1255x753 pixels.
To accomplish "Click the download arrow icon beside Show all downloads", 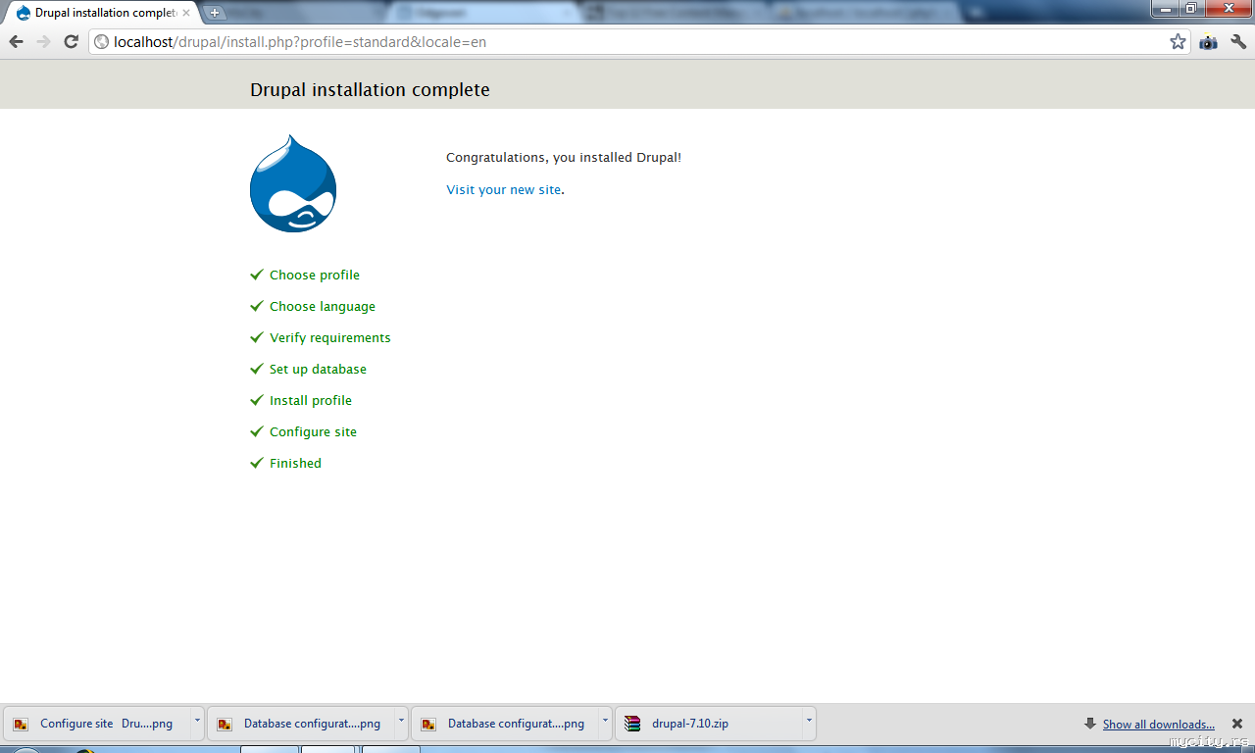I will point(1090,724).
